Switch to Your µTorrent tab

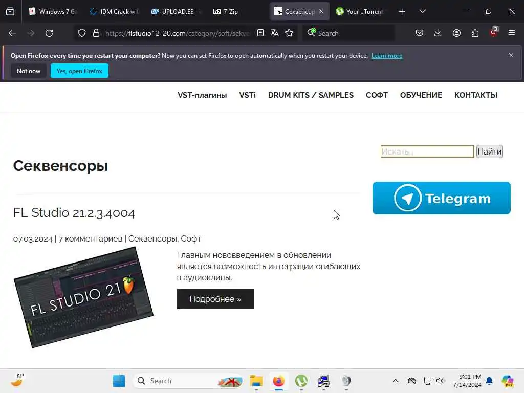point(361,12)
